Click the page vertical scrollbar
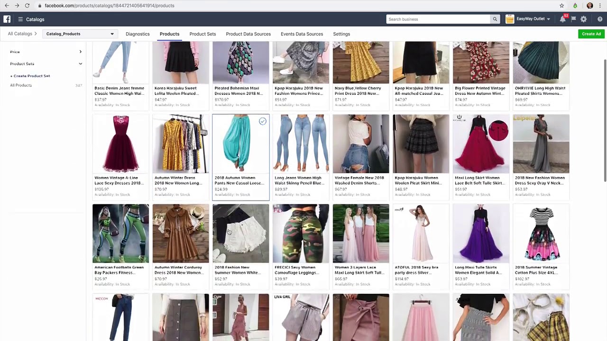 605,120
